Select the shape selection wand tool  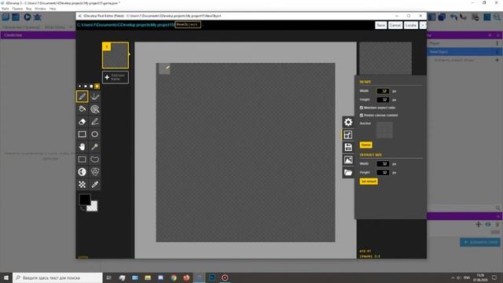tap(94, 147)
